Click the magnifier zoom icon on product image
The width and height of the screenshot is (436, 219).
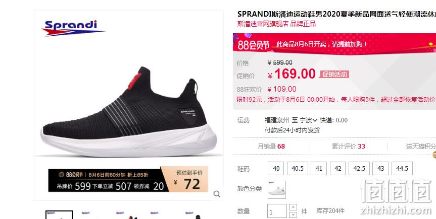[217, 194]
